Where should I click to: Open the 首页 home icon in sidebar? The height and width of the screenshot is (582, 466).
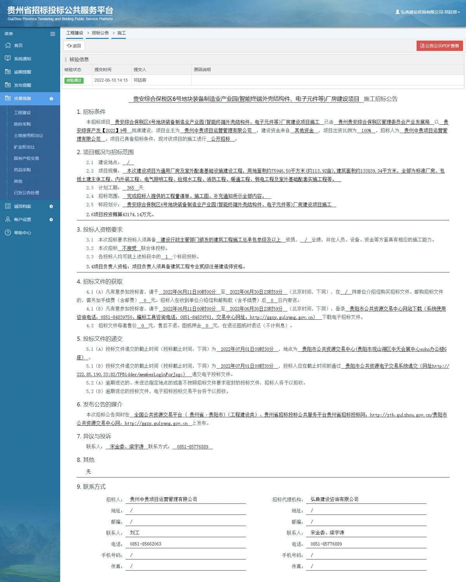click(8, 45)
